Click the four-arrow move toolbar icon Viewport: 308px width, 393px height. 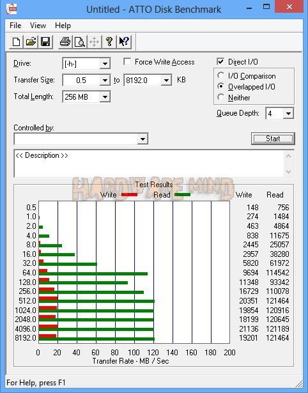tap(94, 42)
